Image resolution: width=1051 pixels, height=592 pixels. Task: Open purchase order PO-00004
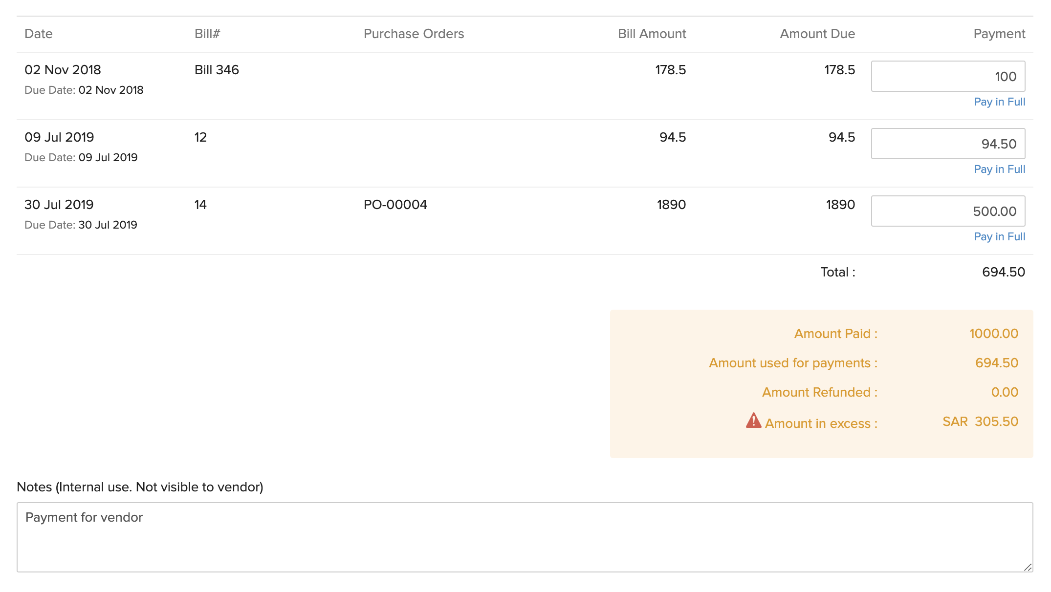(x=396, y=205)
